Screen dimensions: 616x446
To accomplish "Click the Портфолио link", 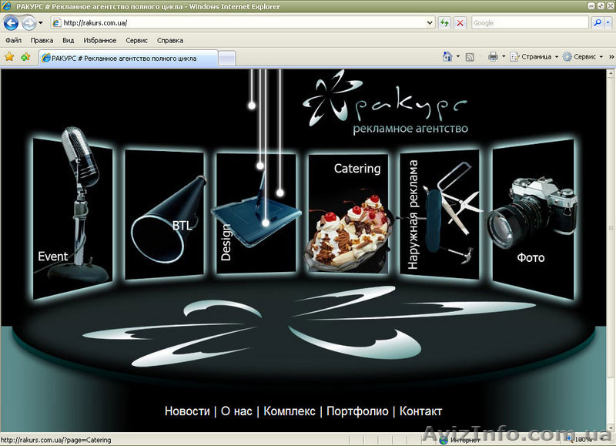I will (357, 411).
